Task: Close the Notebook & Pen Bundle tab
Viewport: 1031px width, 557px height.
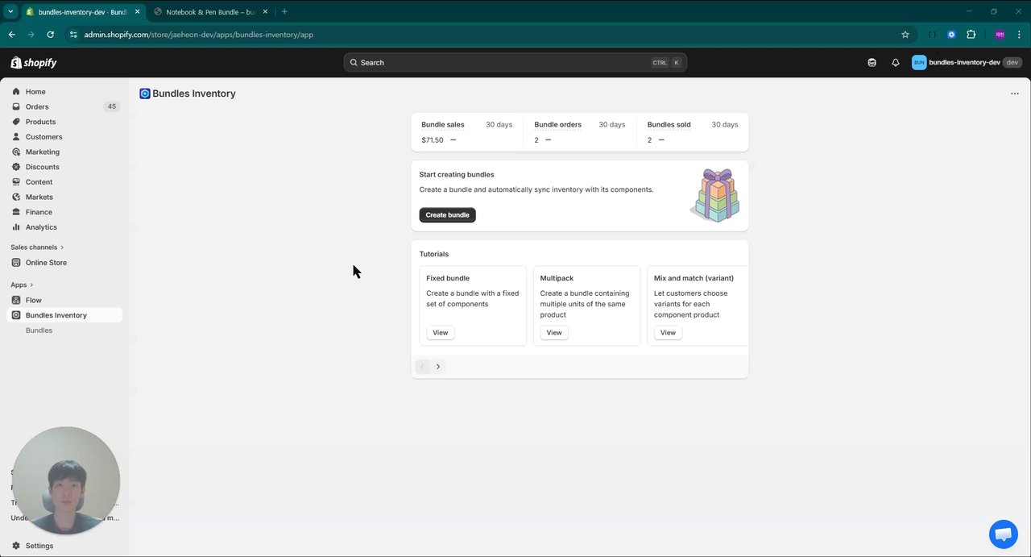Action: 265,12
